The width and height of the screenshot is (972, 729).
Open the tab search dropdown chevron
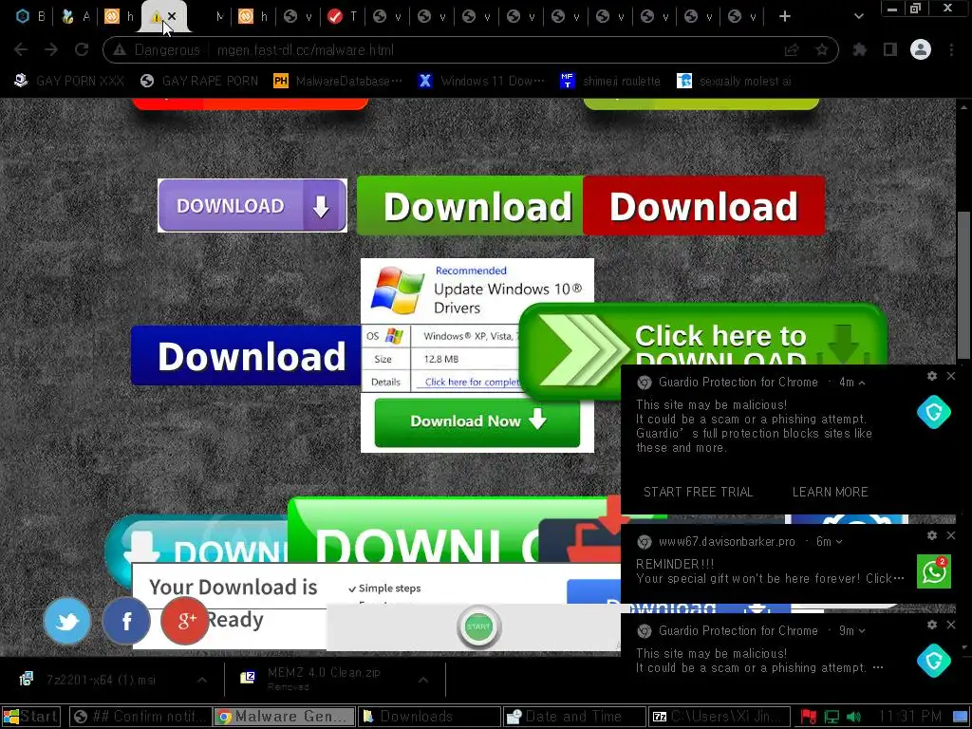pos(858,16)
